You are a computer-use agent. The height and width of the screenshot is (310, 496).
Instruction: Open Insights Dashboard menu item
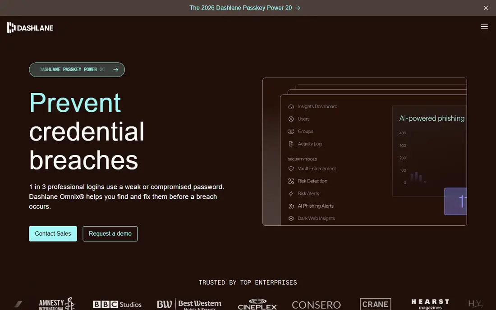click(x=312, y=106)
